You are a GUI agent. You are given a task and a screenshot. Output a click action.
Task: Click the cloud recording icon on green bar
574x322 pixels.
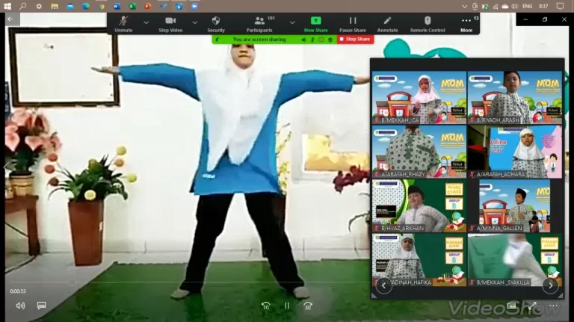(x=321, y=40)
